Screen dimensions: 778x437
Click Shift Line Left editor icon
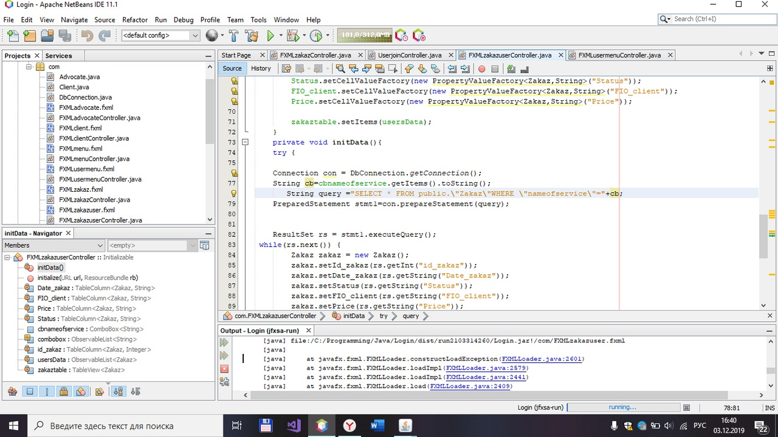pyautogui.click(x=452, y=69)
